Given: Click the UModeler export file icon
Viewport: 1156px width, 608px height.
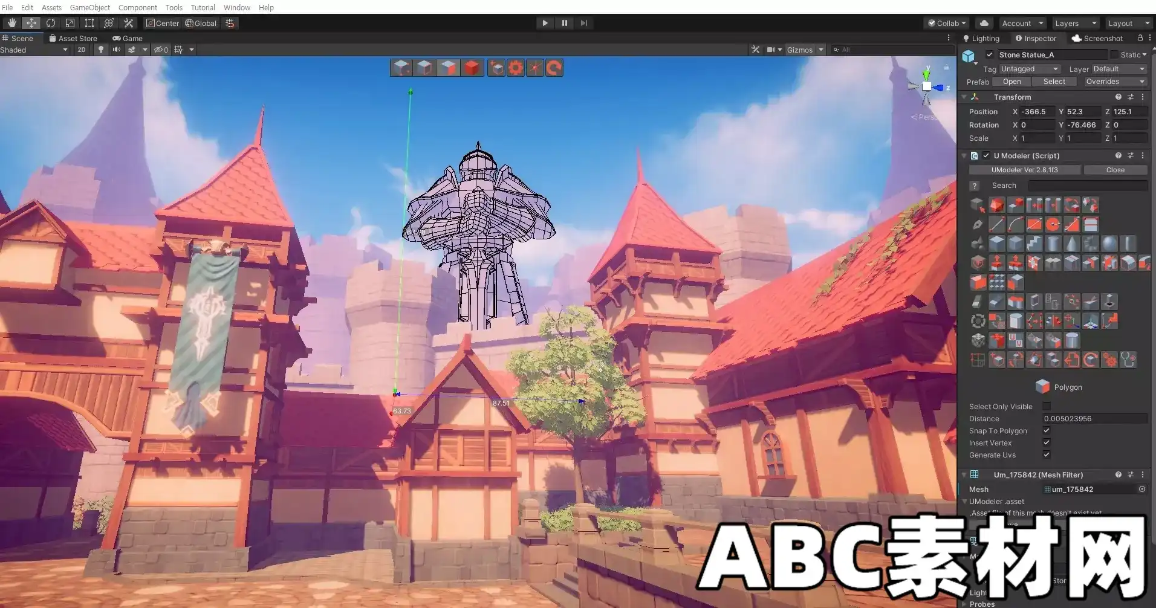Looking at the screenshot, I should (1072, 360).
